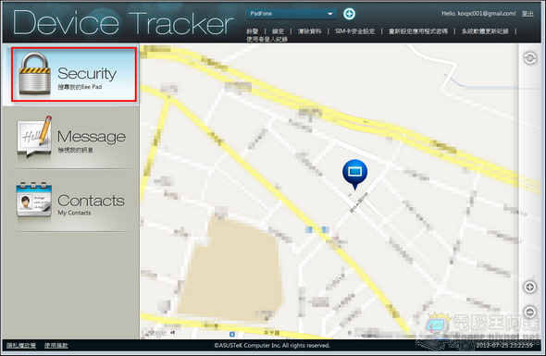Open the 使用條款 terms link

point(56,345)
